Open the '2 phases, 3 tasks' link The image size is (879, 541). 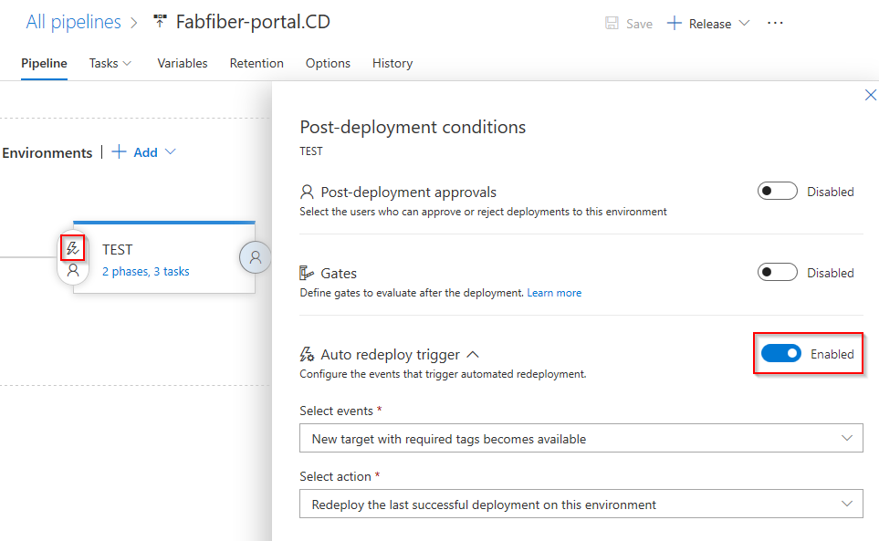(x=146, y=272)
